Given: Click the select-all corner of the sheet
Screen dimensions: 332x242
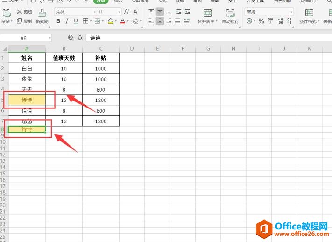Looking at the screenshot, I should pyautogui.click(x=4, y=49).
